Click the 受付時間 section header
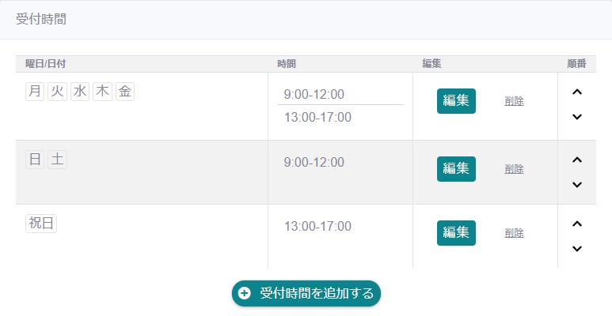 pyautogui.click(x=41, y=19)
